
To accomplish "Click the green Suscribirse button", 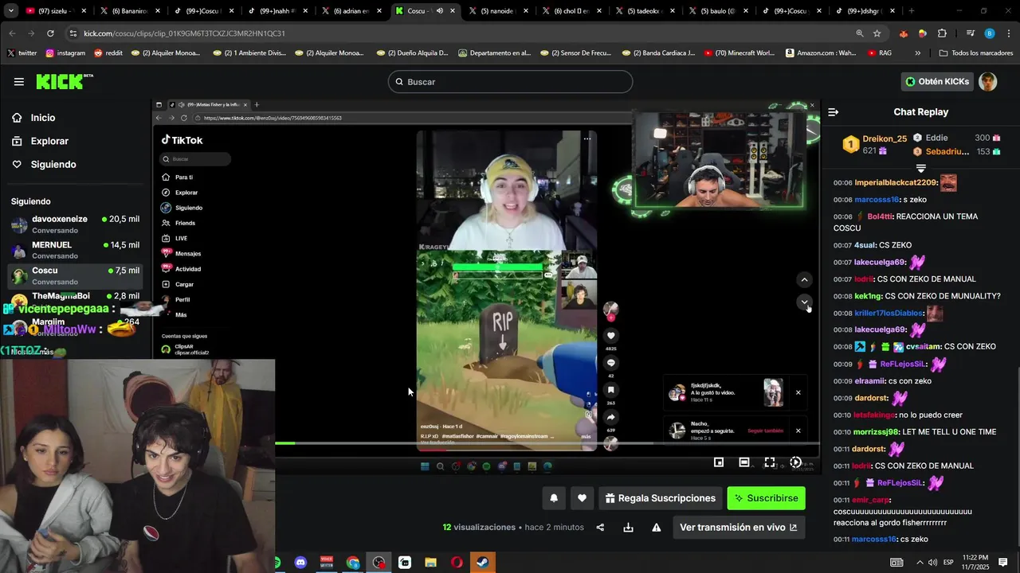I will (x=767, y=498).
